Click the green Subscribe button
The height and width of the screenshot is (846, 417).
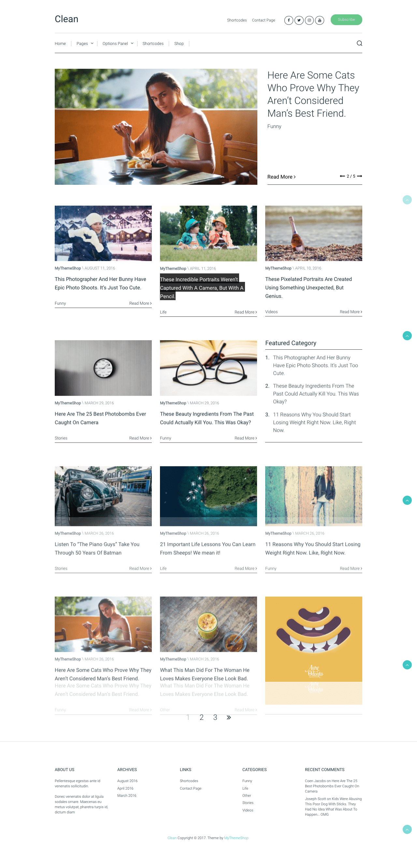pyautogui.click(x=346, y=20)
